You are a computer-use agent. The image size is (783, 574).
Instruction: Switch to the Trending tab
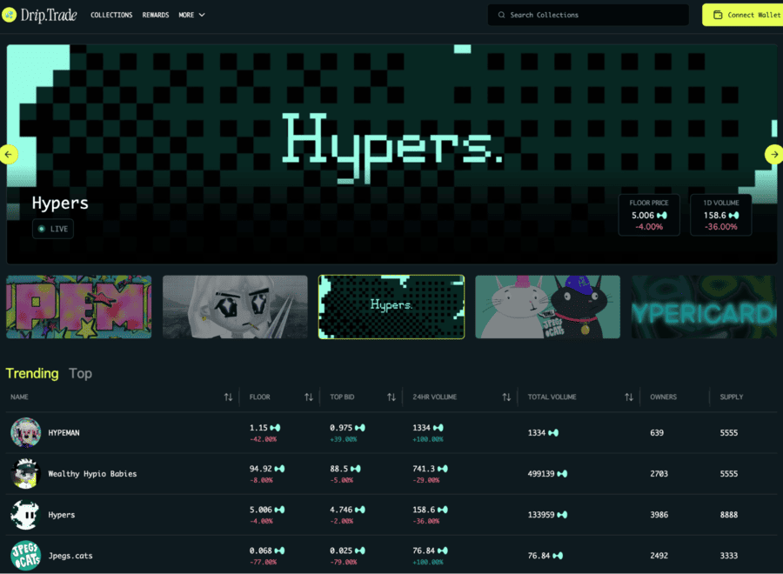coord(32,373)
